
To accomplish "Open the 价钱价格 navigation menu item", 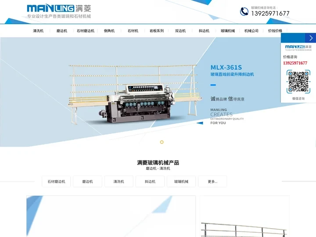I will pyautogui.click(x=275, y=31).
